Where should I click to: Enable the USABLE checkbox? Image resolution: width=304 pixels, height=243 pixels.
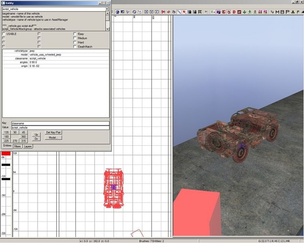[x=4, y=34]
